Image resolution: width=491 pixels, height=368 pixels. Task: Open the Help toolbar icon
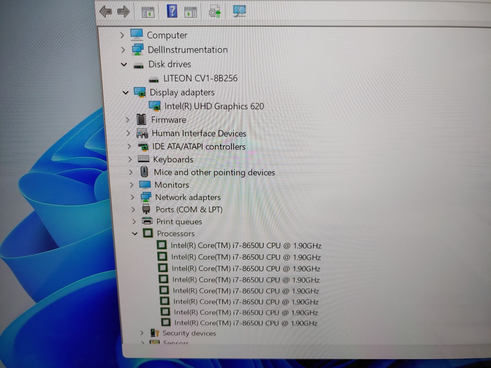coord(172,11)
